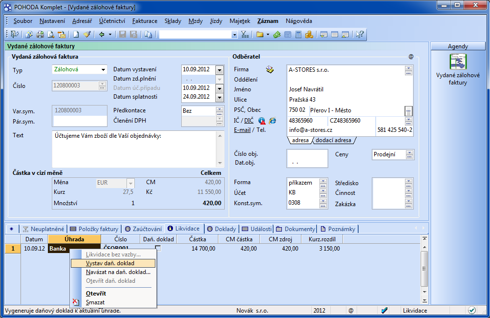Image resolution: width=490 pixels, height=318 pixels.
Task: Click into the Pár.sym. input field
Action: [80, 121]
